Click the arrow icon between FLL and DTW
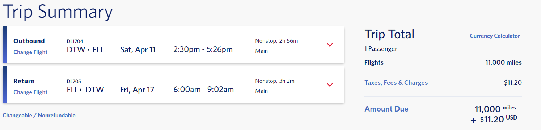The width and height of the screenshot is (541, 130). (x=81, y=90)
